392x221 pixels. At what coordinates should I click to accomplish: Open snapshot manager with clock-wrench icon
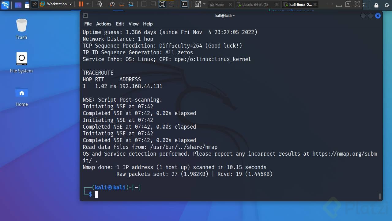coord(131,4)
